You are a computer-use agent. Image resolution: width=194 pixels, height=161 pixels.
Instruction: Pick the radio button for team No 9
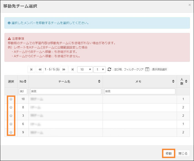[11, 132]
